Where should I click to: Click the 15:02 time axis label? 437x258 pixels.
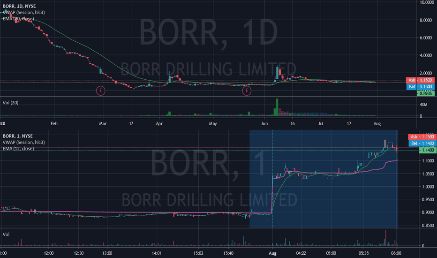(198, 253)
